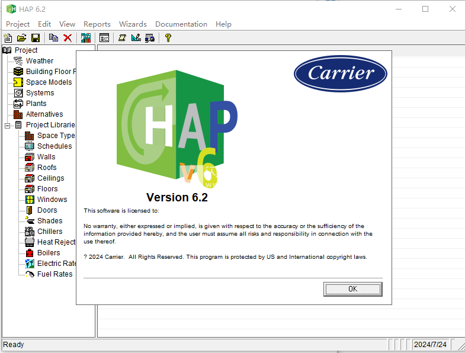Click the Building Floor Plans stacked-layers icon
This screenshot has width=465, height=353.
(18, 72)
